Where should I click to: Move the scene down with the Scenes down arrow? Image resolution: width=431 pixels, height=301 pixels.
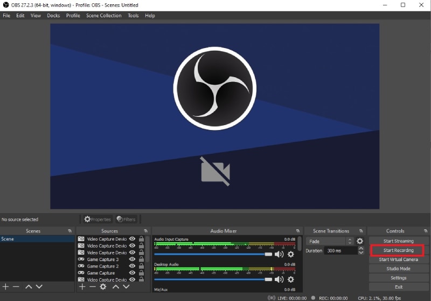point(39,286)
